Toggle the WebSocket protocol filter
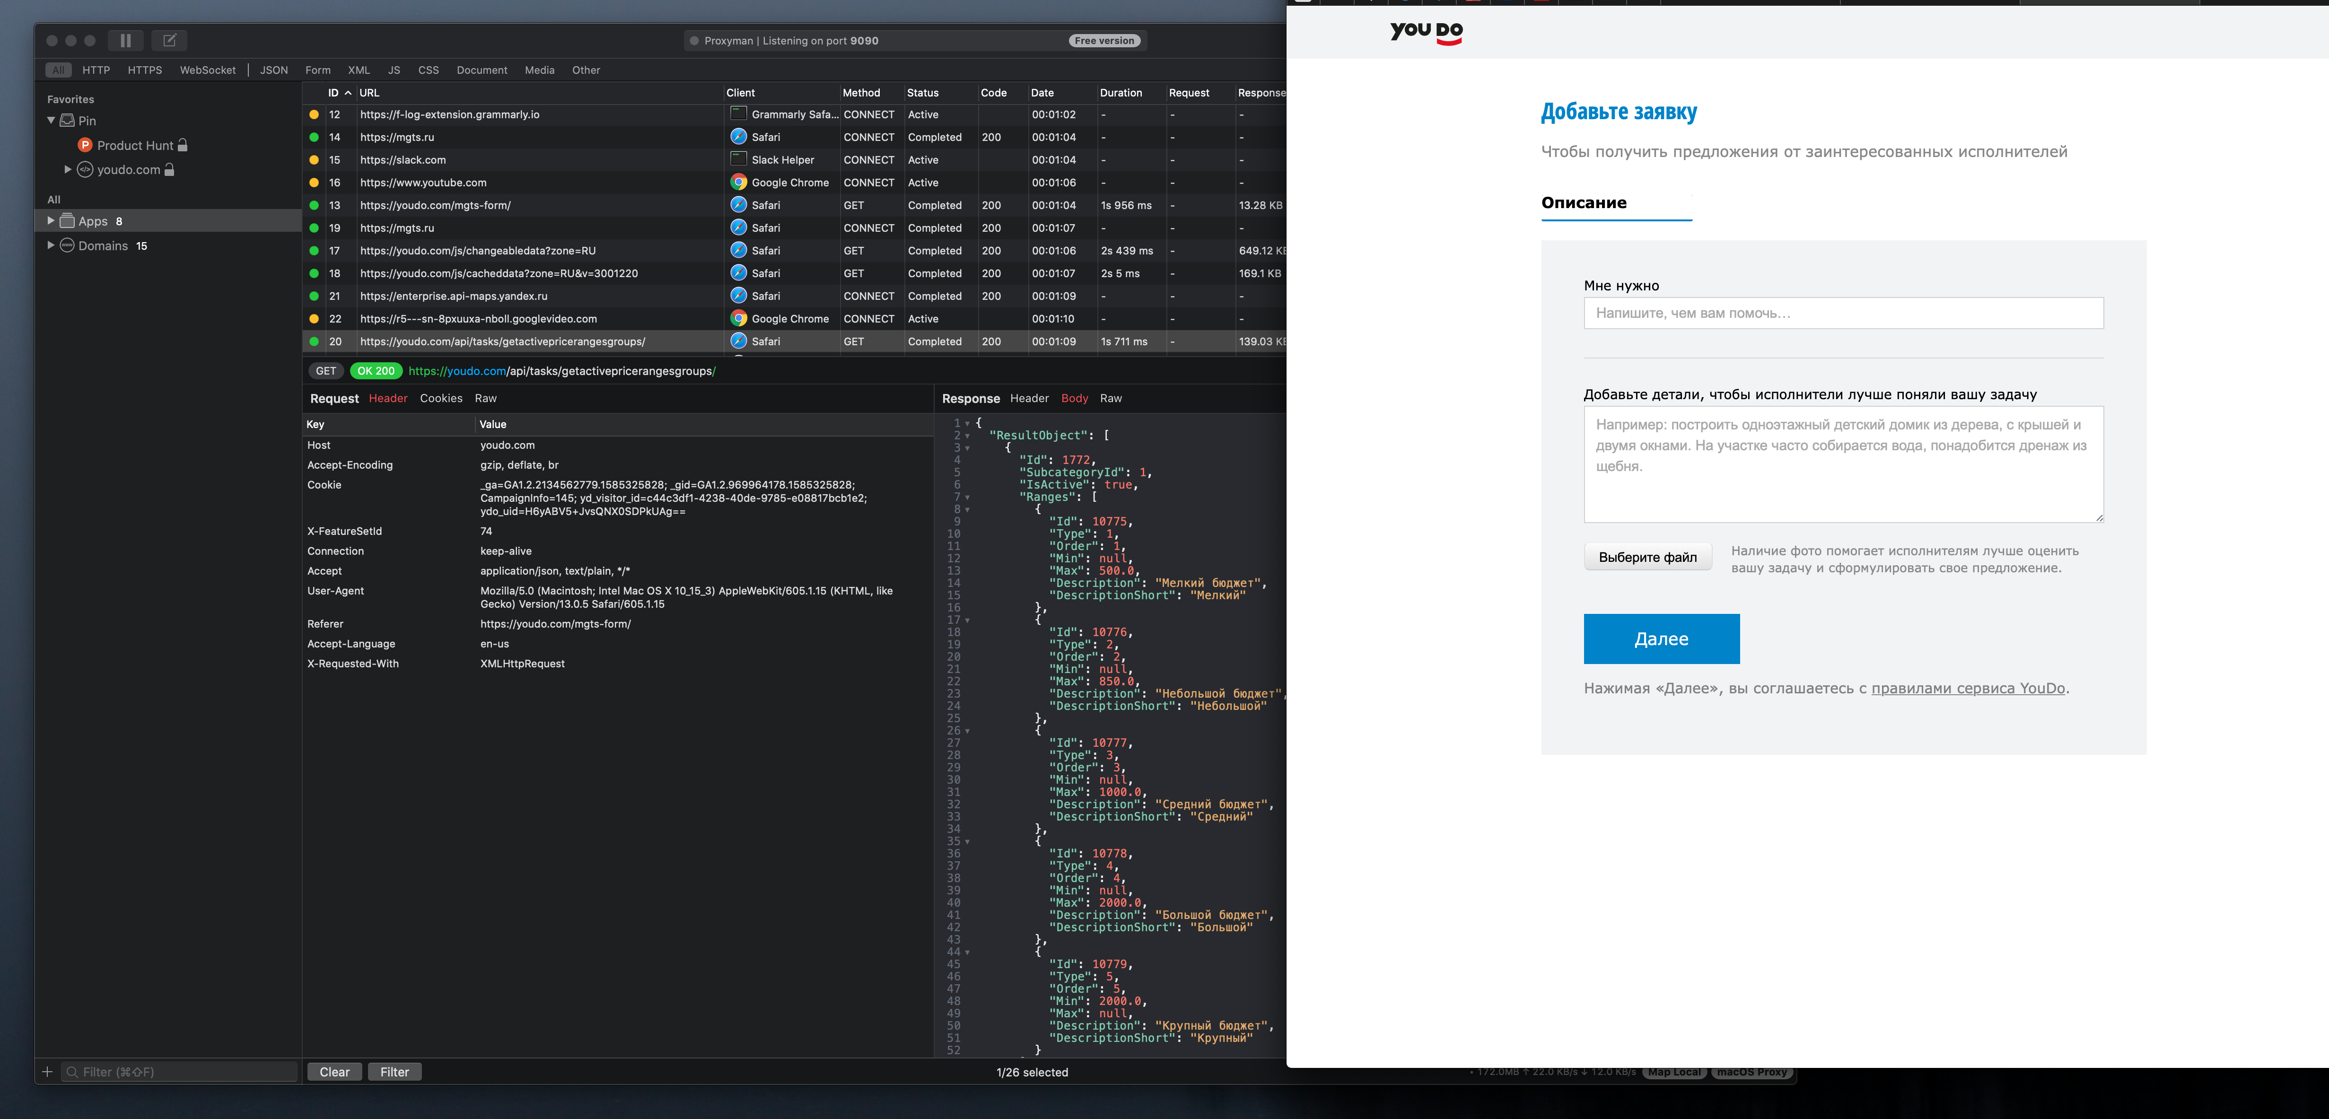Screen dimensions: 2329x1119 point(207,70)
